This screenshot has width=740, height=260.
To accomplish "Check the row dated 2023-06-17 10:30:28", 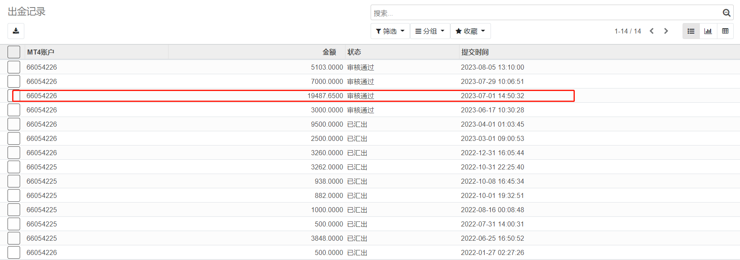I will coord(14,110).
